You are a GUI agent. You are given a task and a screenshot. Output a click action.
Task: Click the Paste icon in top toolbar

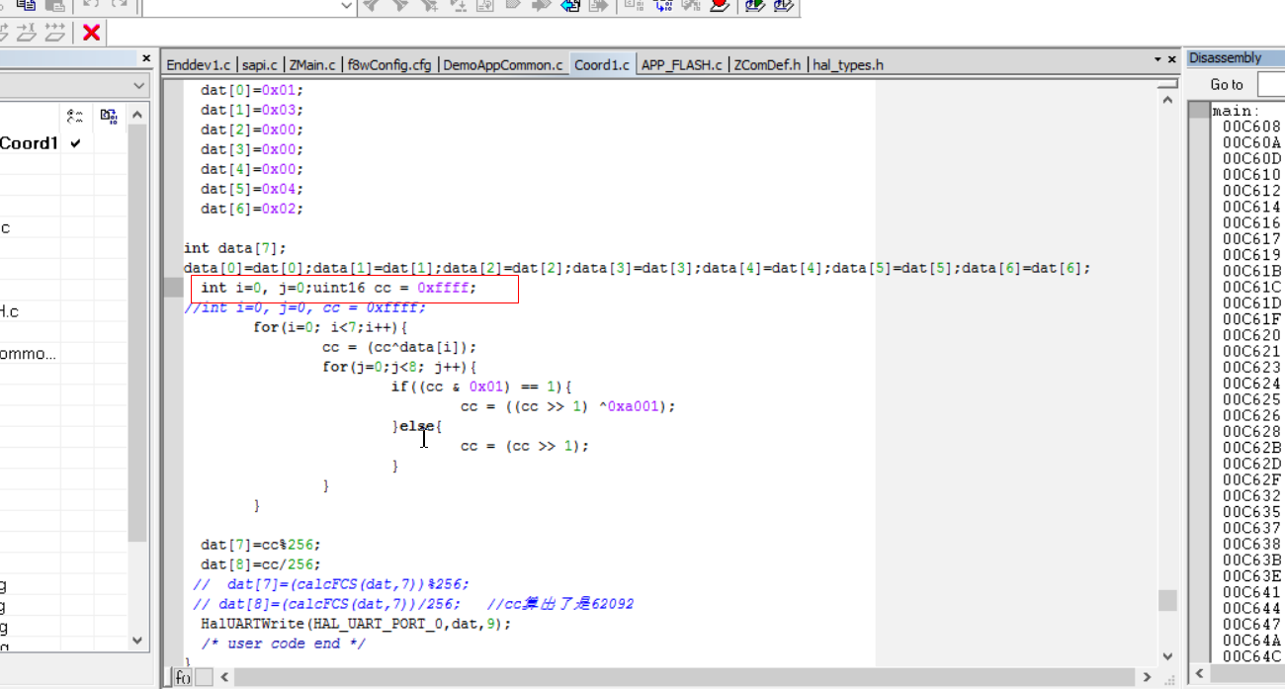pos(54,5)
